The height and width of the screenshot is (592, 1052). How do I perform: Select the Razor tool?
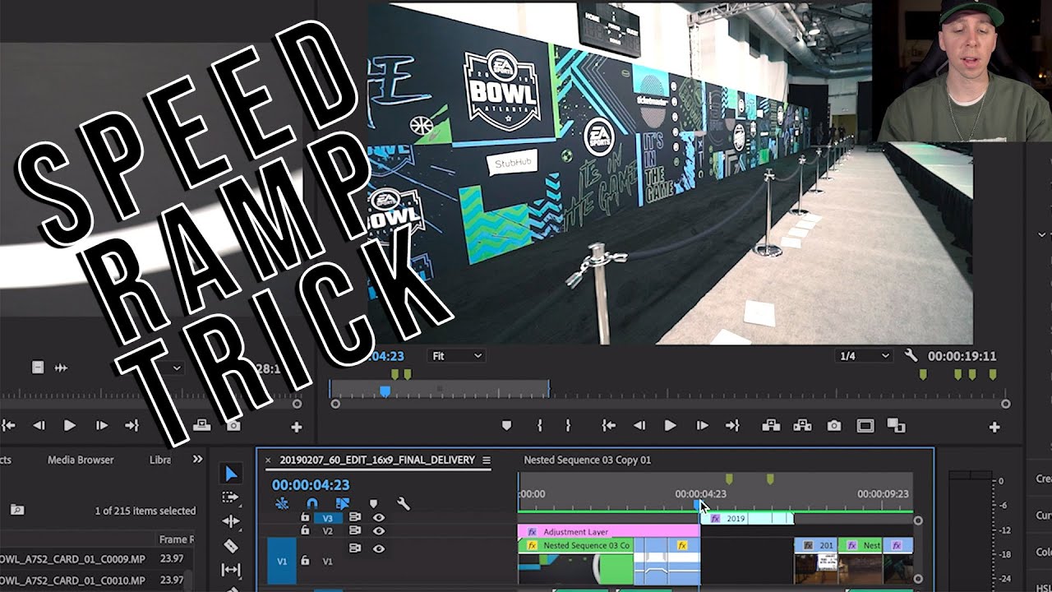pos(231,545)
